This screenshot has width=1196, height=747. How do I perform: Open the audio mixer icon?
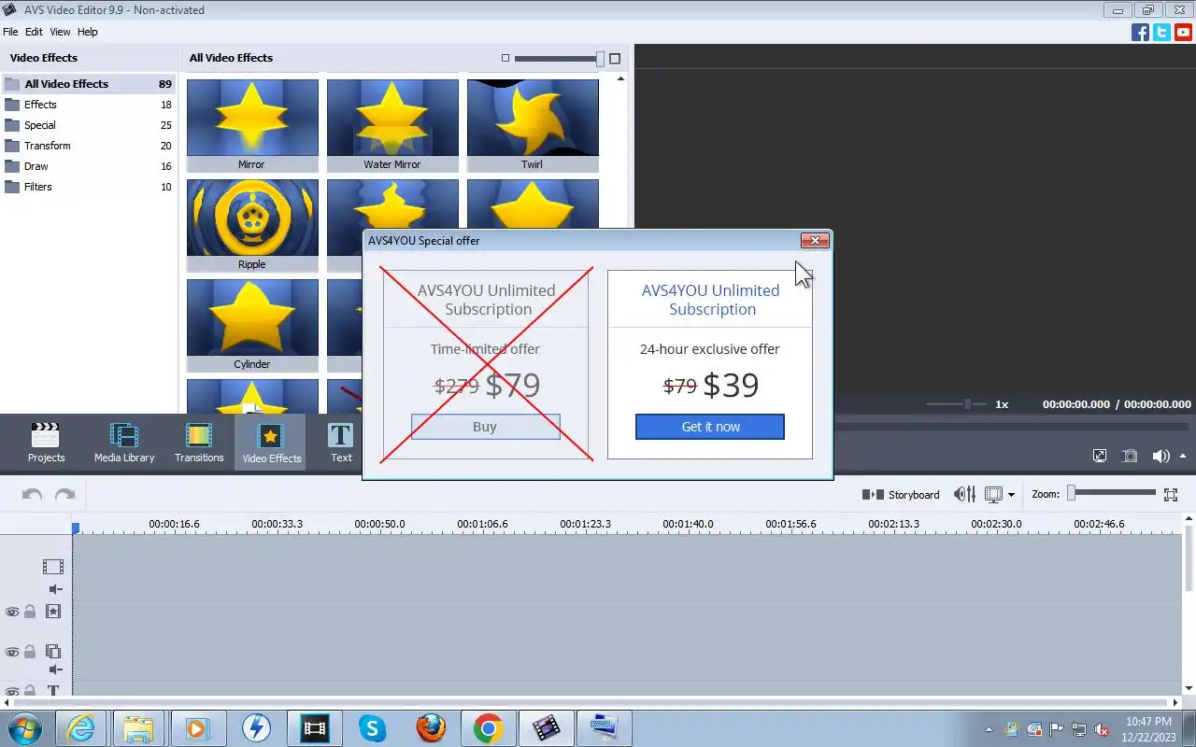click(964, 495)
